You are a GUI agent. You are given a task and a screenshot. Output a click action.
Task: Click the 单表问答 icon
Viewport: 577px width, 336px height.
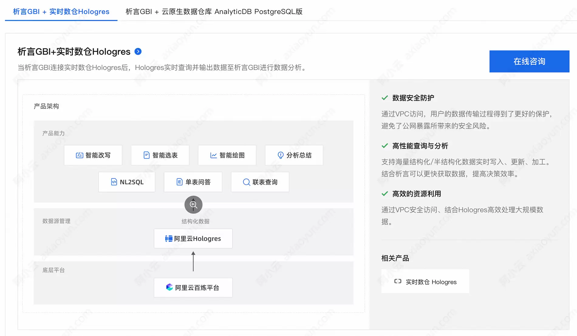coord(179,182)
